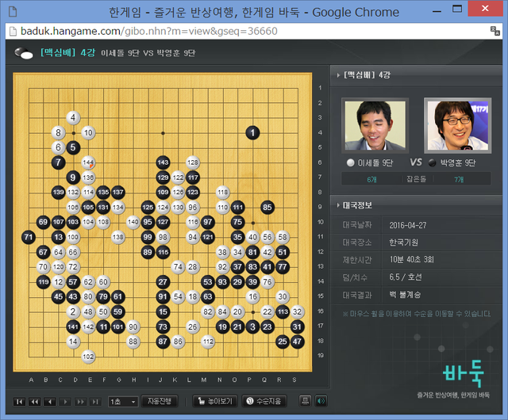
Task: Click black stone numbered 85
Action: (267, 207)
